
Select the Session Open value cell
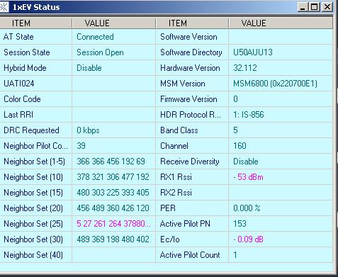[114, 52]
